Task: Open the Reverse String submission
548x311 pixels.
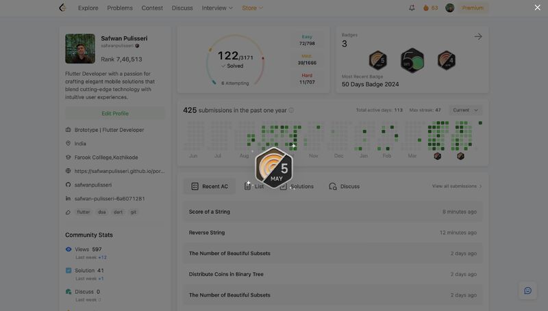Action: [333, 232]
